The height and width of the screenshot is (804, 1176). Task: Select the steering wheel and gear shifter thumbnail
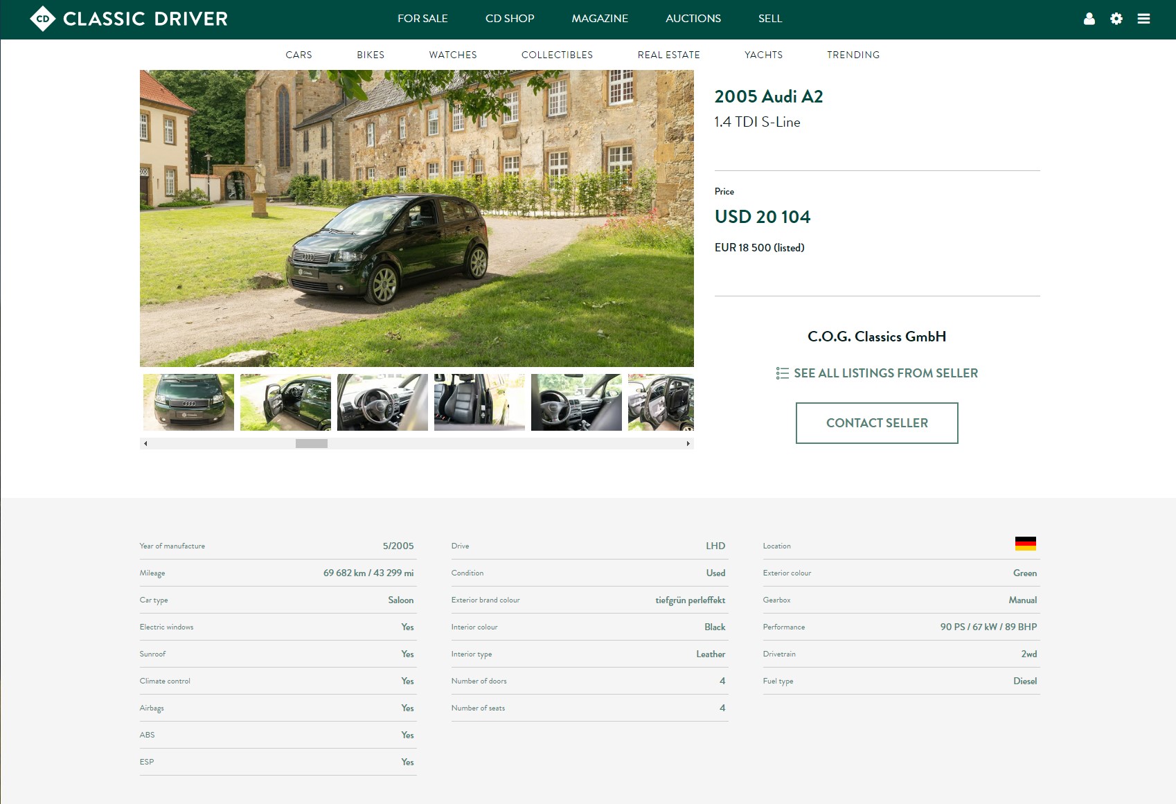click(x=576, y=402)
